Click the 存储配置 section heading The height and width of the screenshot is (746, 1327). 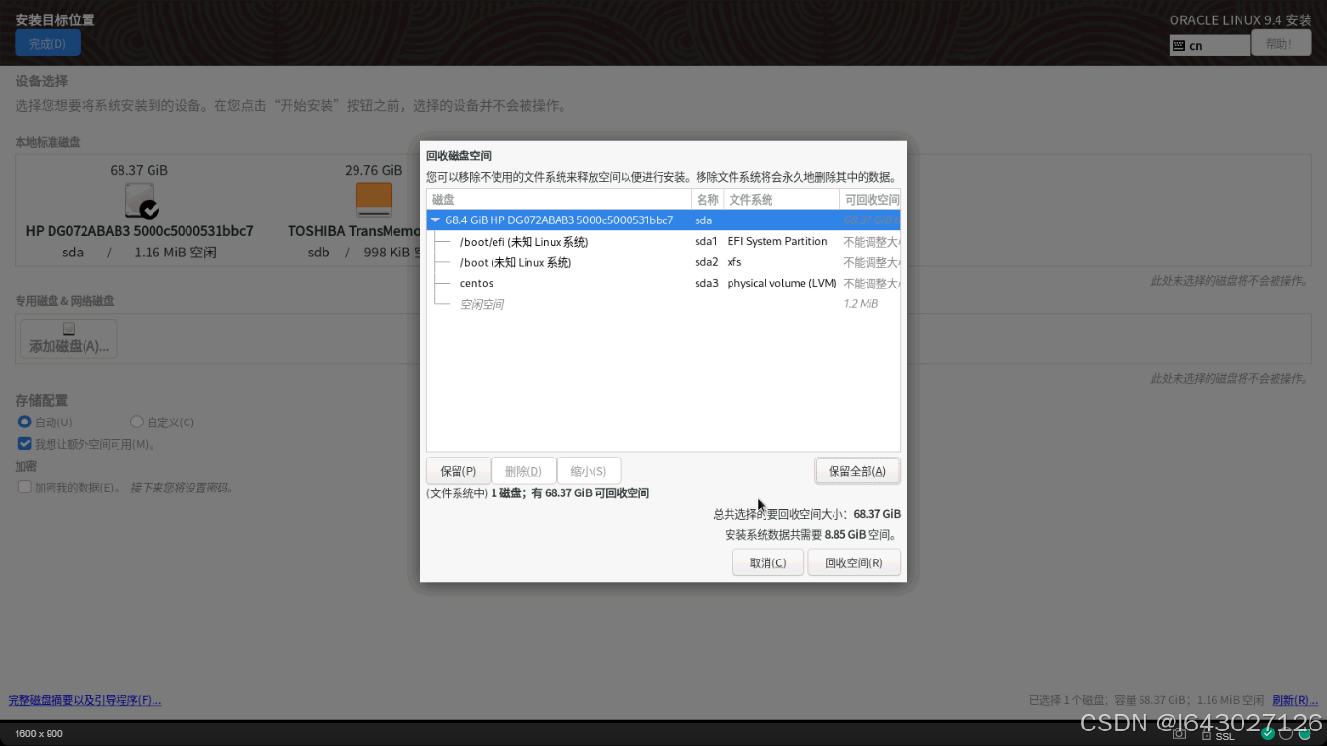pyautogui.click(x=42, y=400)
